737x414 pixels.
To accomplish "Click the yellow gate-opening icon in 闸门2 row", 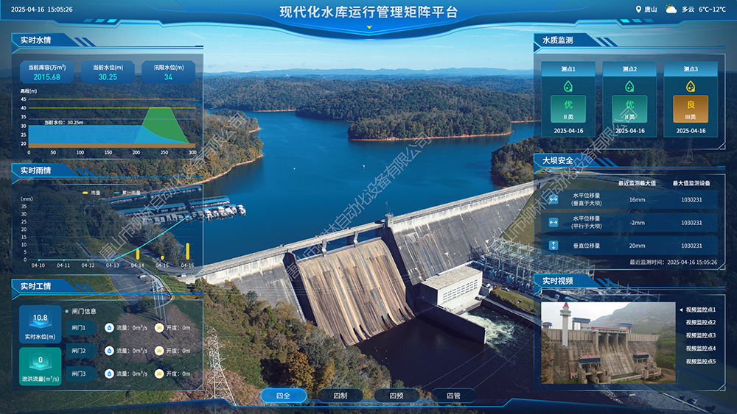I will point(159,351).
